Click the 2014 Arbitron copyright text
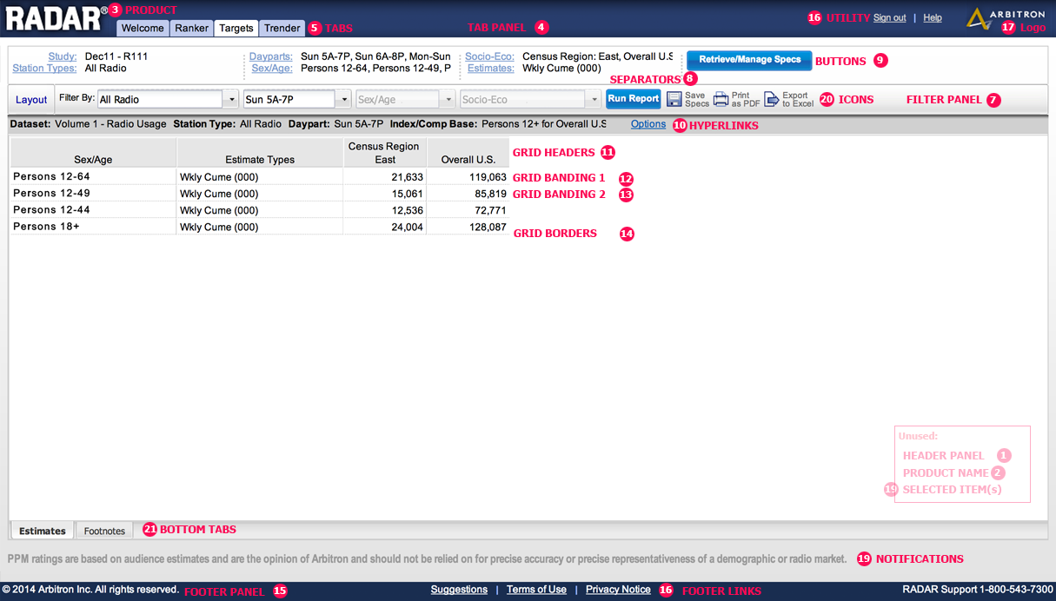The height and width of the screenshot is (601, 1056). pyautogui.click(x=90, y=590)
